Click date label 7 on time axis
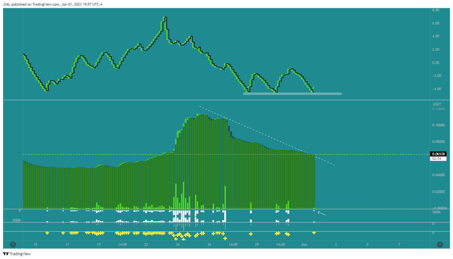This screenshot has width=453, height=259. (x=399, y=245)
